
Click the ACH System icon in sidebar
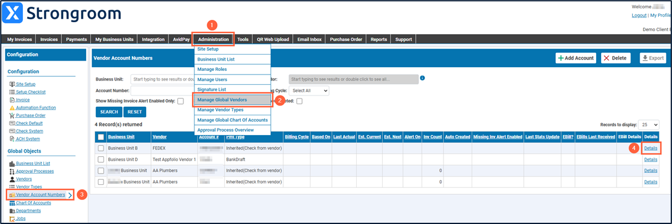[x=12, y=139]
